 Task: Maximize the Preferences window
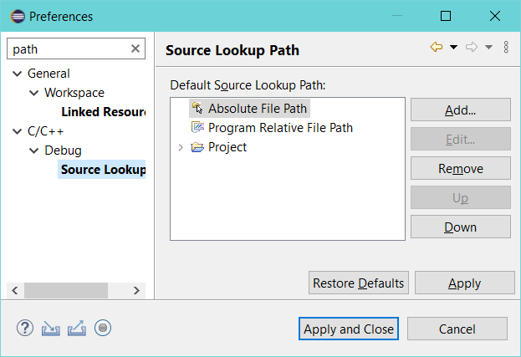[446, 16]
